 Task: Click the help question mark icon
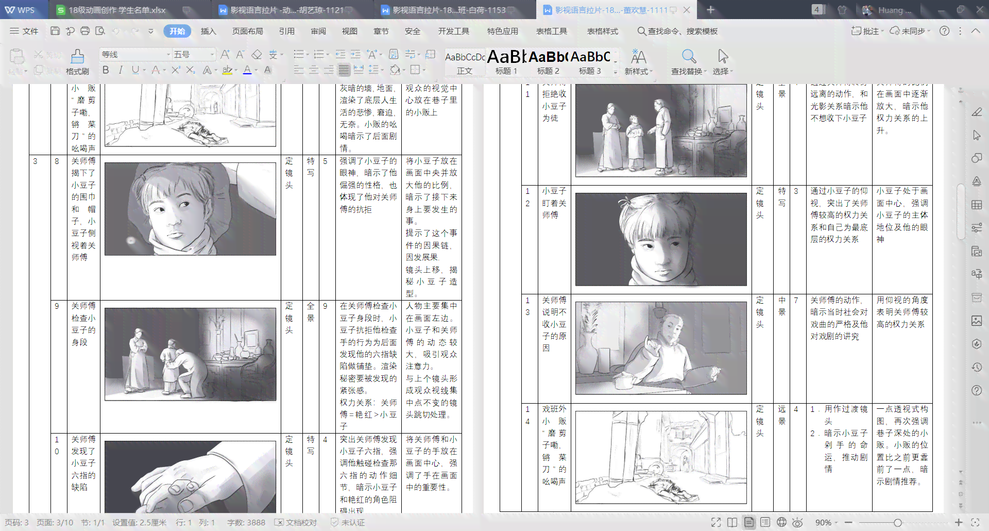pos(944,31)
